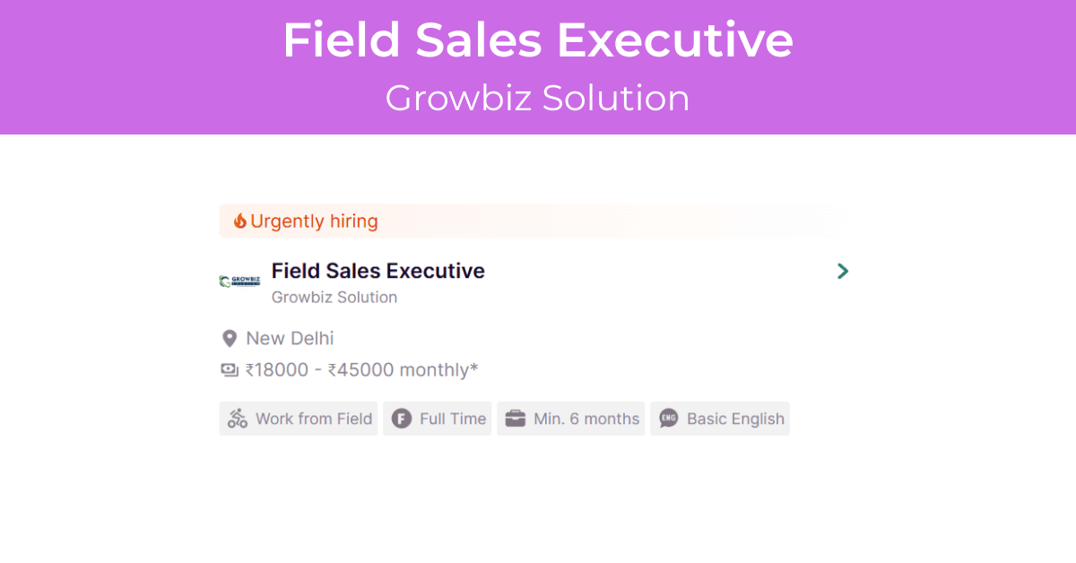Select the Min. 6 months tag
Screen dimensions: 1076x563
[x=571, y=419]
